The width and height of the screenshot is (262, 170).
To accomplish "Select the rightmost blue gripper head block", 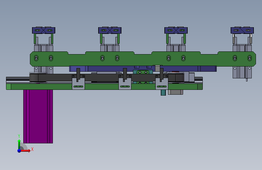I will pyautogui.click(x=242, y=30).
